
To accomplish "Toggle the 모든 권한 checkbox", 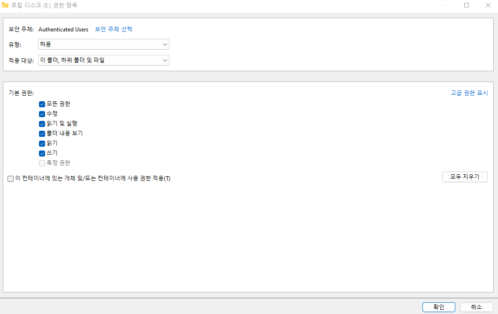I will [42, 104].
